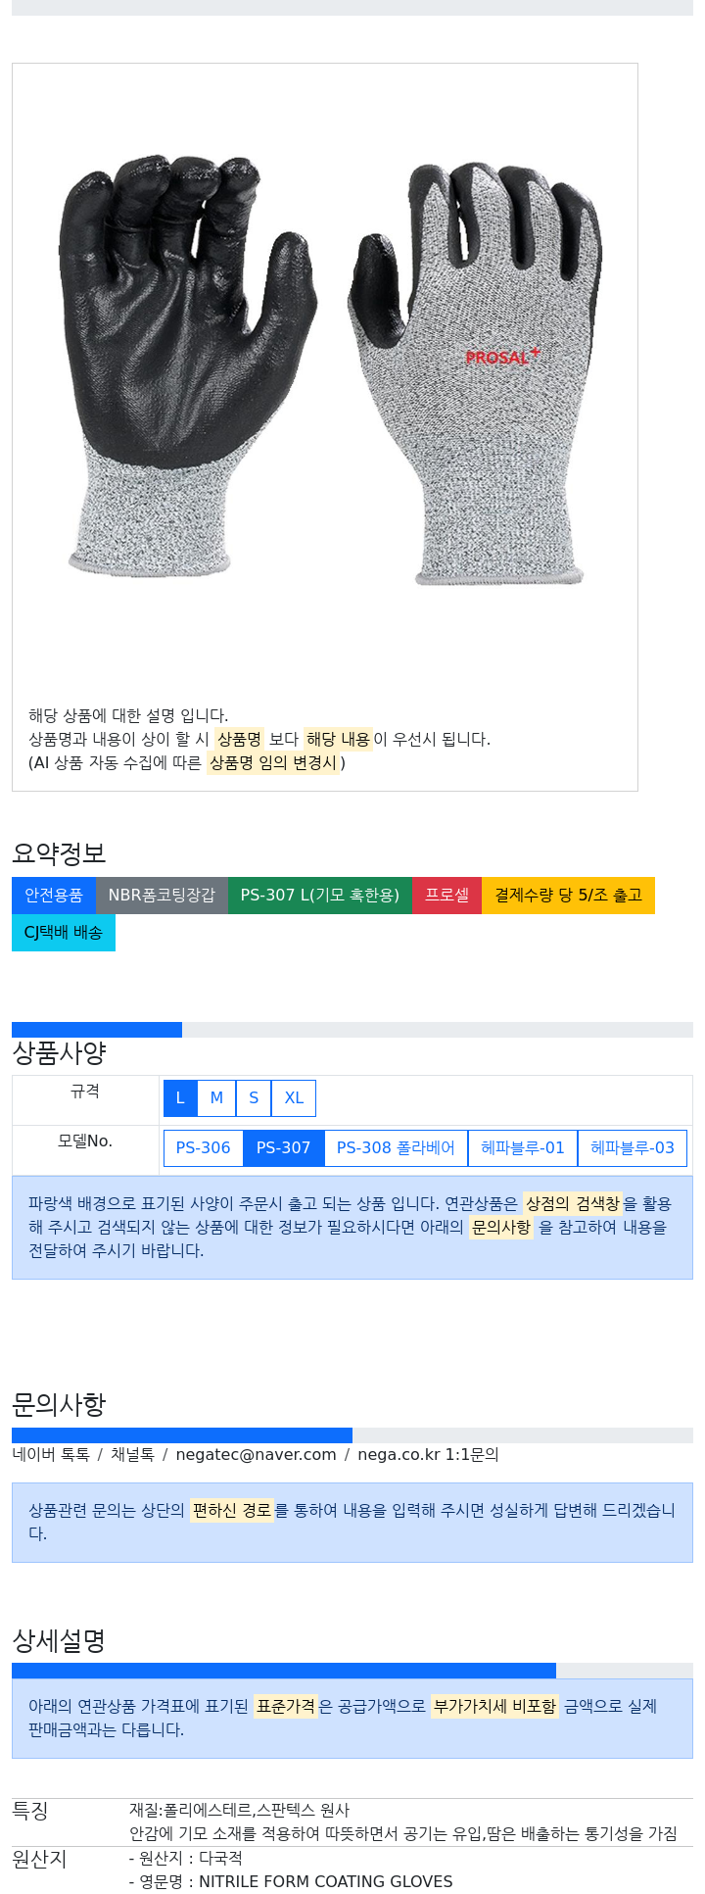The height and width of the screenshot is (1894, 705).
Task: Select size S option
Action: click(254, 1098)
